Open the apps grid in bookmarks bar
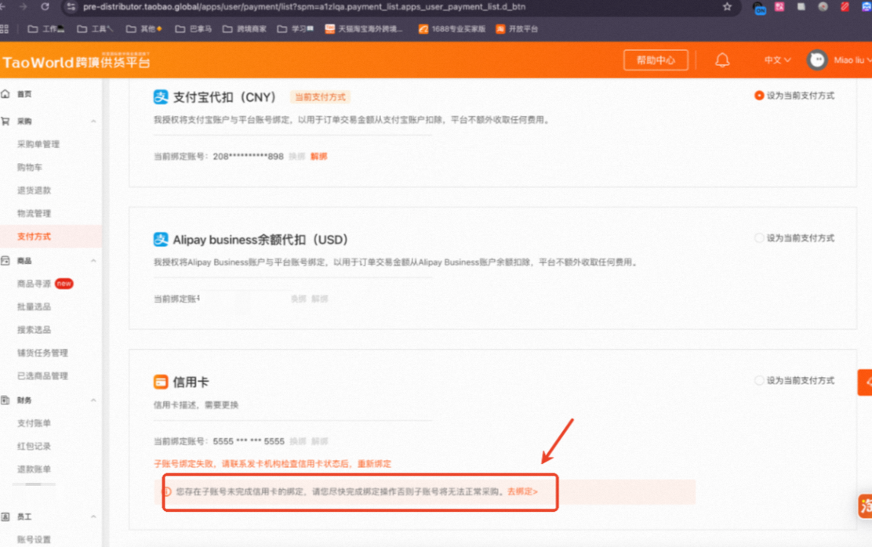This screenshot has width=872, height=547. pos(5,29)
